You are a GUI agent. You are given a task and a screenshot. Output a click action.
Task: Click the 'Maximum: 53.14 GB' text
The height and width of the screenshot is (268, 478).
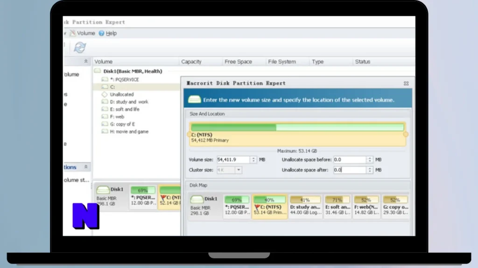coord(297,151)
